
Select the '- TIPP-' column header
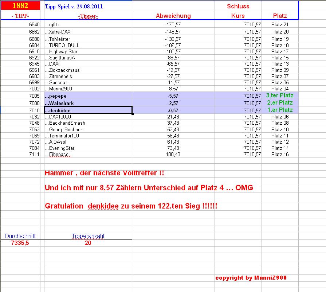point(20,16)
